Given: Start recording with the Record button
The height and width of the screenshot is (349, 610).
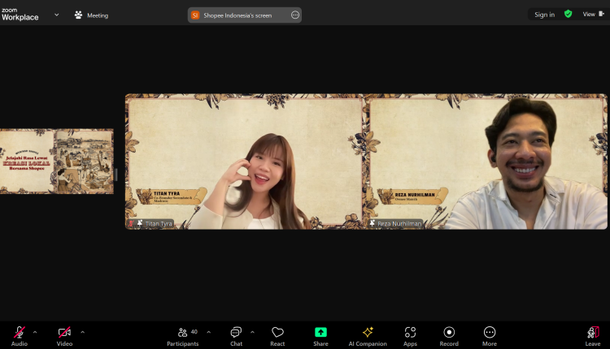Looking at the screenshot, I should point(449,333).
